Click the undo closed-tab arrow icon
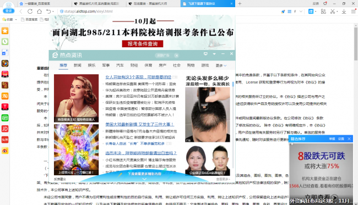Viewport: 358px width, 205px height. [48, 12]
